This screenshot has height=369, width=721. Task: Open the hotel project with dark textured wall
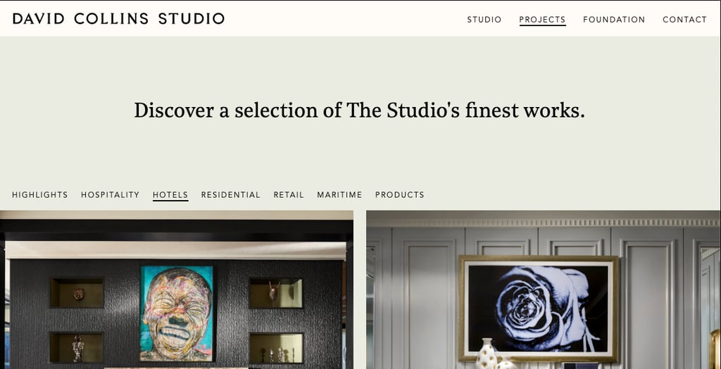177,290
